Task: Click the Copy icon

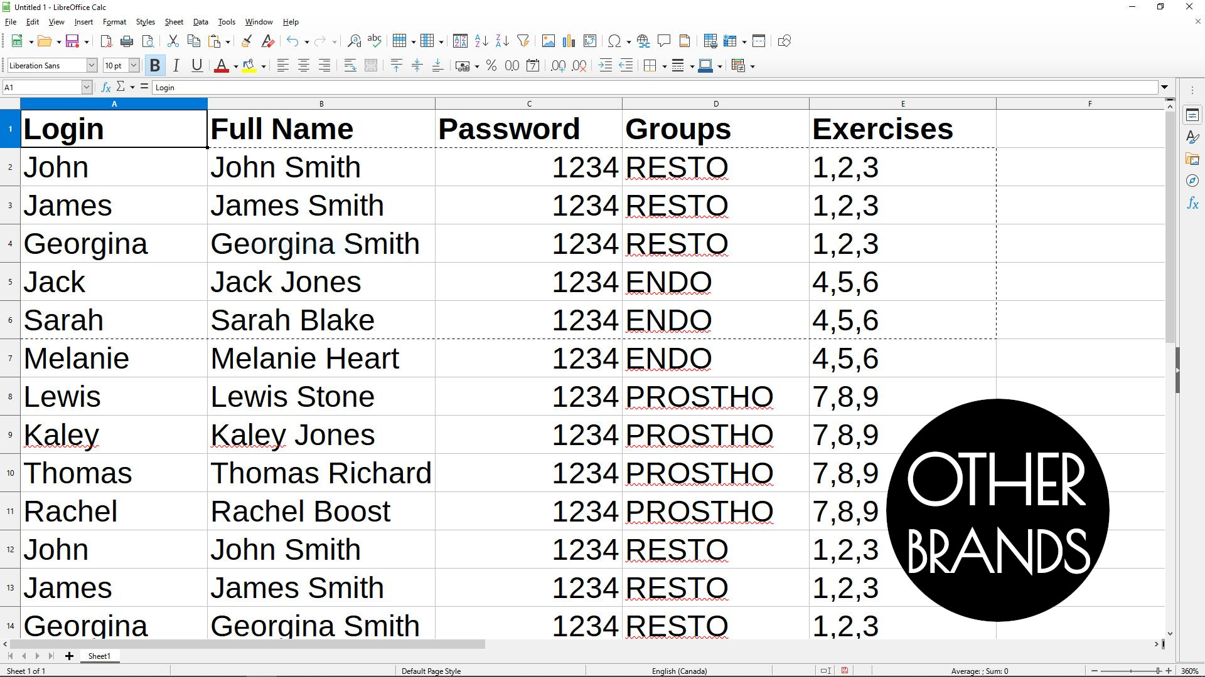Action: tap(194, 41)
